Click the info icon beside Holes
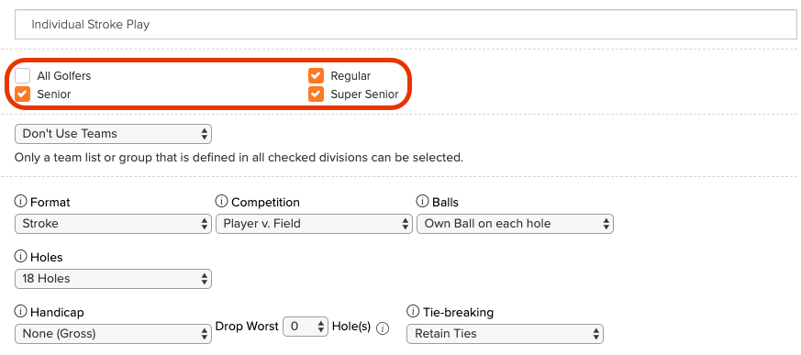 [20, 257]
